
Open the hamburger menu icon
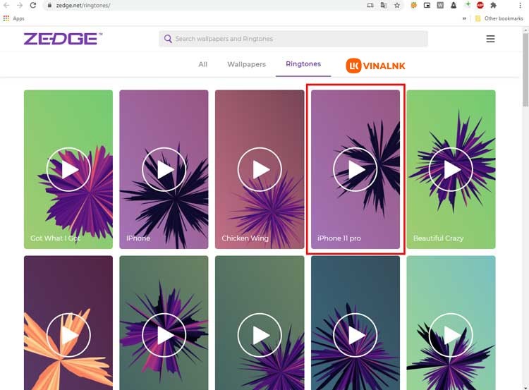click(490, 39)
